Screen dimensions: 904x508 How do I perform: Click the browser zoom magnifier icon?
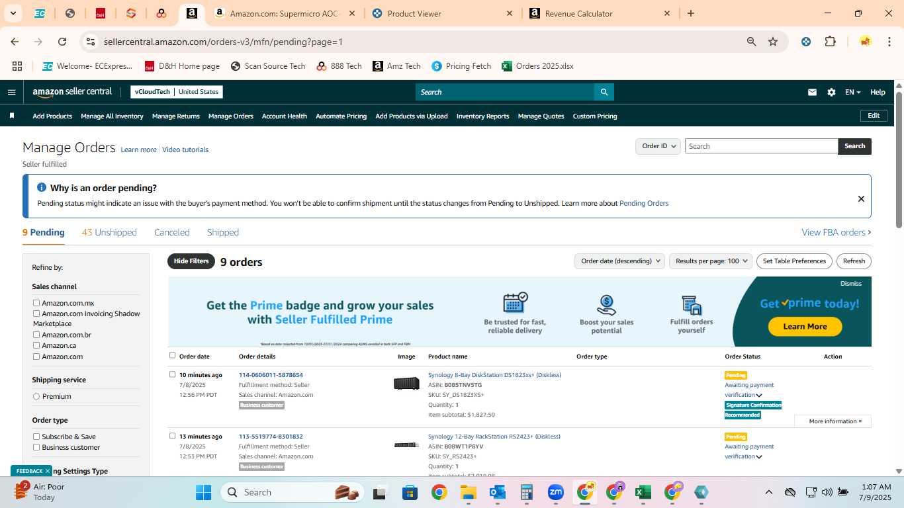pos(752,42)
